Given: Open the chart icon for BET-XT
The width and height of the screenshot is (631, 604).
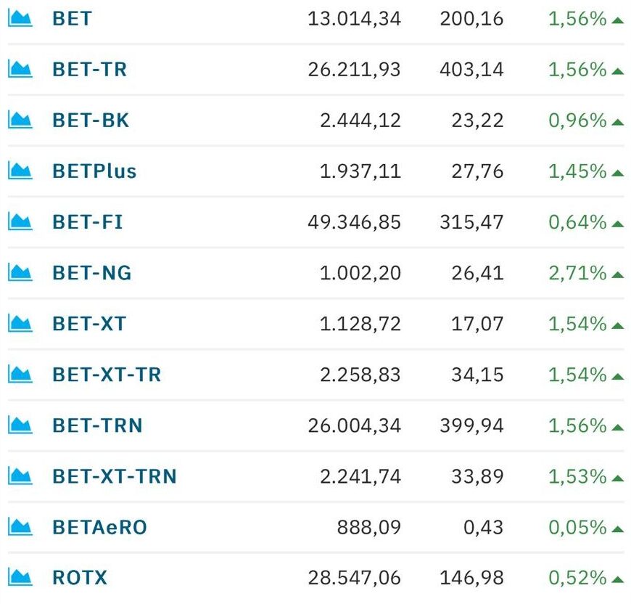Looking at the screenshot, I should click(x=20, y=323).
